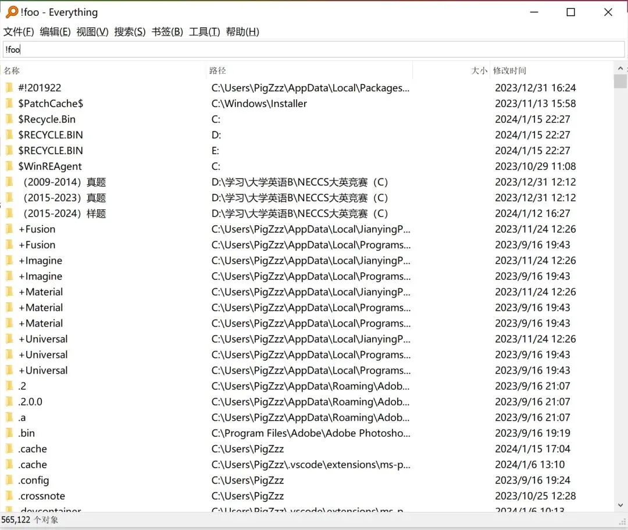The height and width of the screenshot is (530, 628).
Task: Select the .a folder name
Action: point(22,417)
